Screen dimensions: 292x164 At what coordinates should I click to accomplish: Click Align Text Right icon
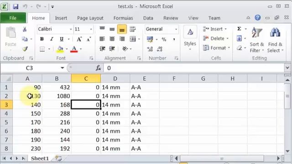[122, 39]
